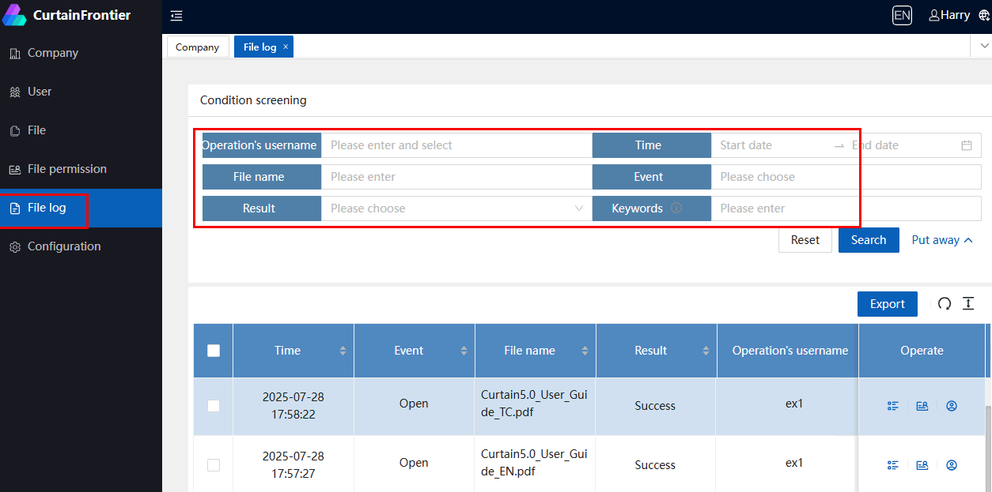
Task: Switch language with the EN icon
Action: (902, 15)
